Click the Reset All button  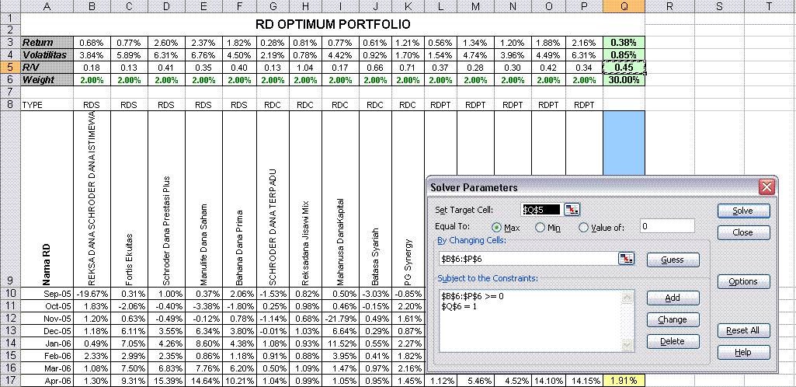(x=743, y=330)
